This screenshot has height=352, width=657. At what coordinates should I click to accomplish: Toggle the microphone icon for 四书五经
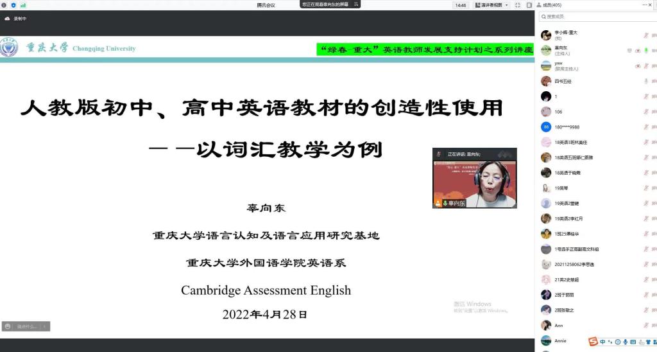[x=646, y=81]
